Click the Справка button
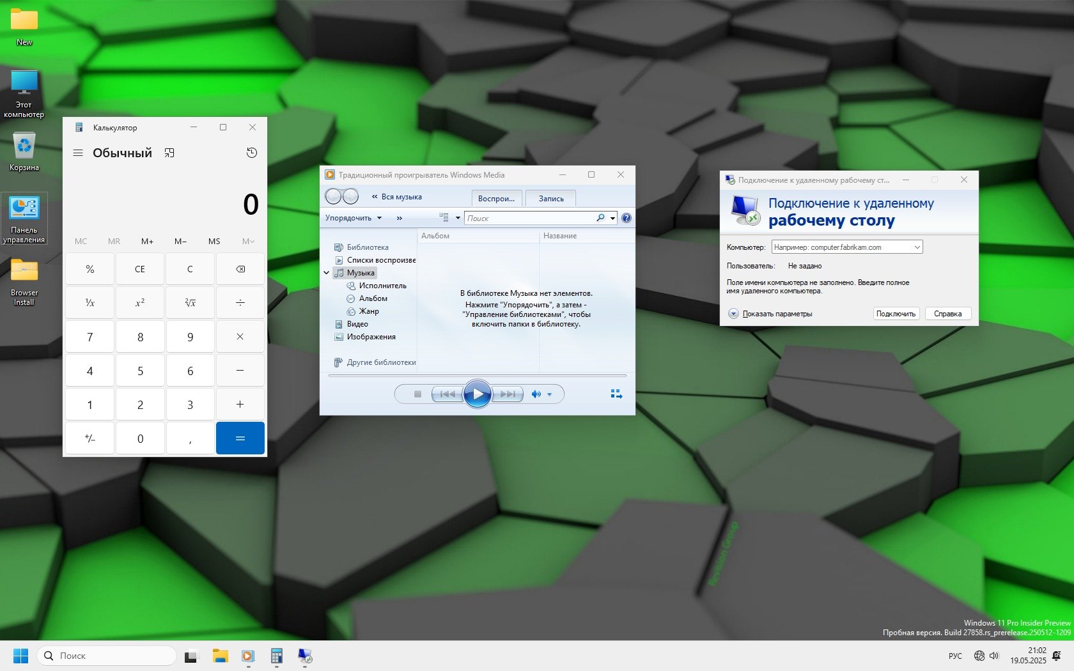Viewport: 1074px width, 671px height. 947,314
